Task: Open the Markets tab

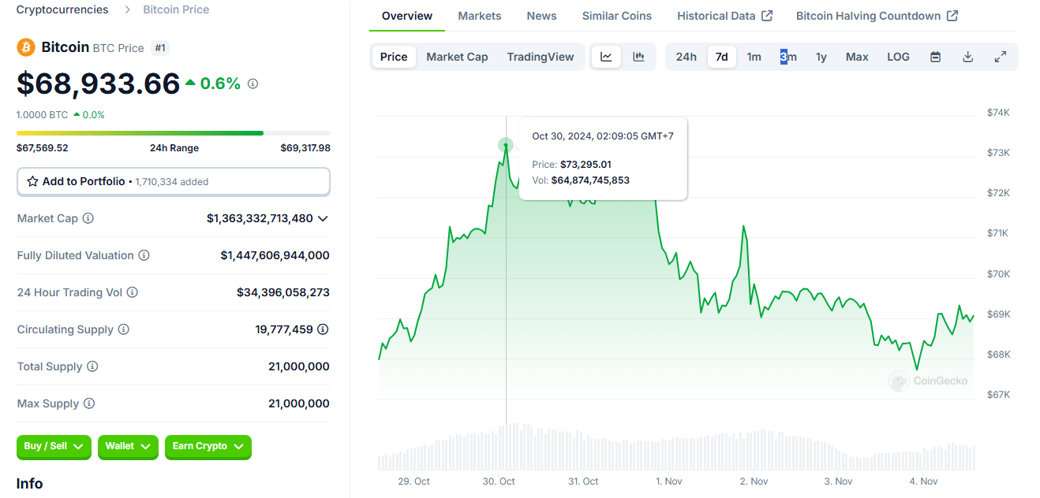Action: coord(480,16)
